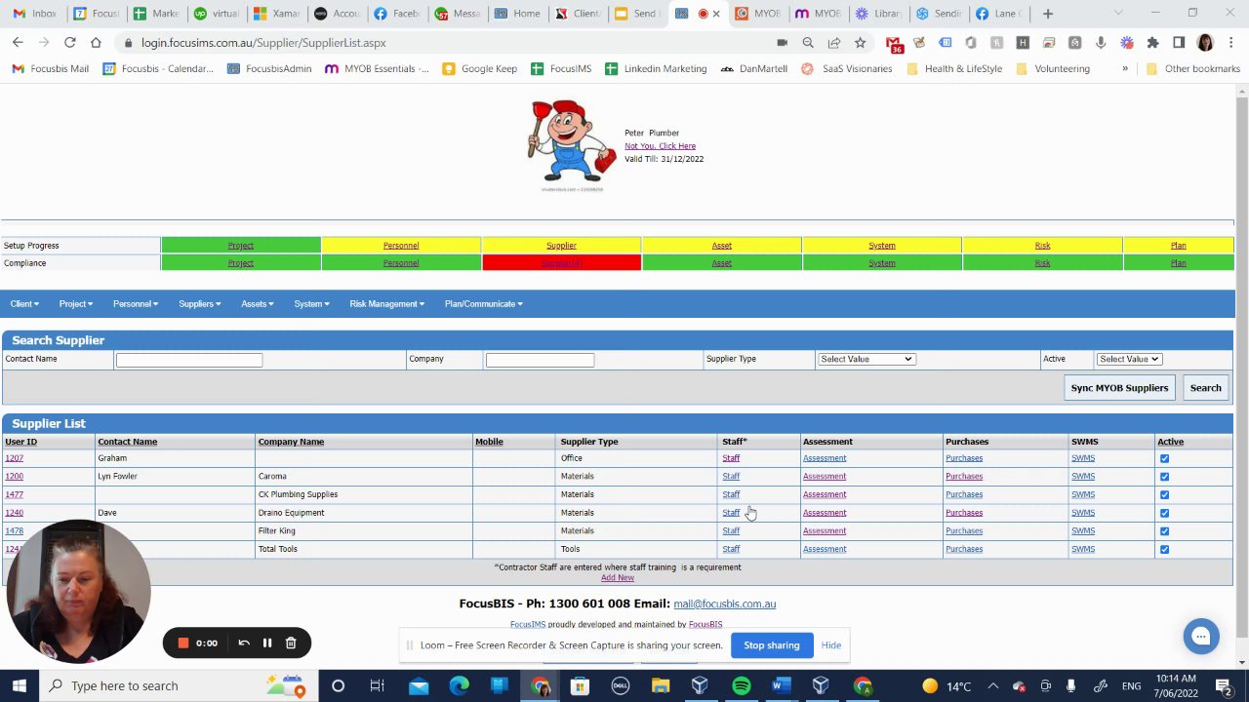The image size is (1249, 702).
Task: Click the Contact Name search field
Action: pyautogui.click(x=189, y=360)
